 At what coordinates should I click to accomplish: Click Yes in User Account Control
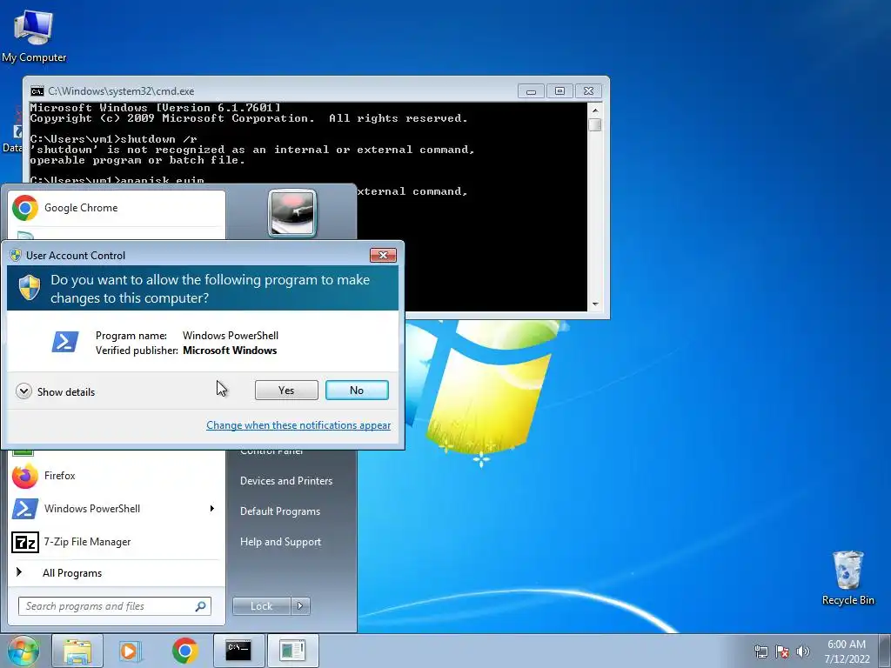pyautogui.click(x=286, y=391)
